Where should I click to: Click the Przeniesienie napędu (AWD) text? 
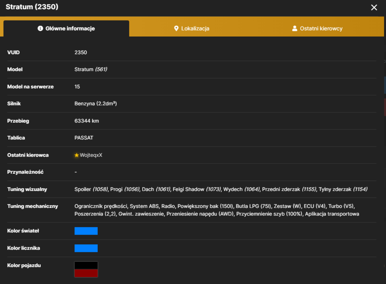tap(200, 214)
